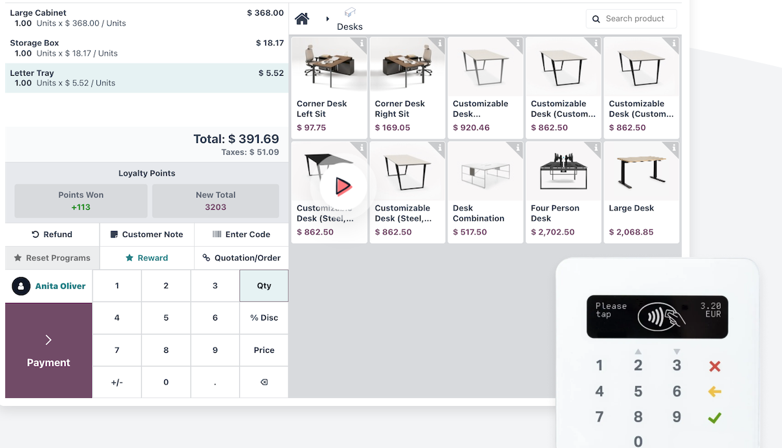782x448 pixels.
Task: Click the Search product field
Action: coord(631,19)
